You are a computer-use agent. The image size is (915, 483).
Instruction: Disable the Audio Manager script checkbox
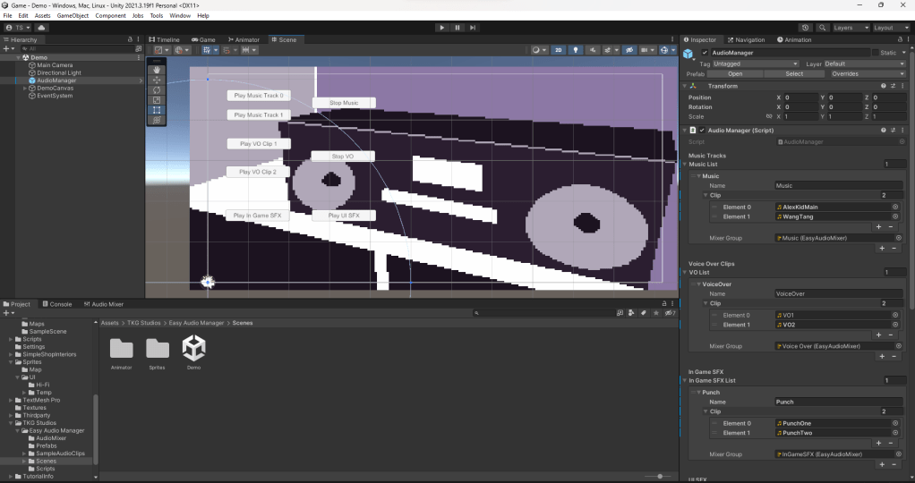[703, 130]
